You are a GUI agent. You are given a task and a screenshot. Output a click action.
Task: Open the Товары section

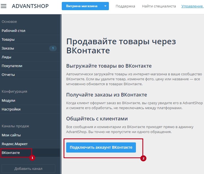(30, 40)
